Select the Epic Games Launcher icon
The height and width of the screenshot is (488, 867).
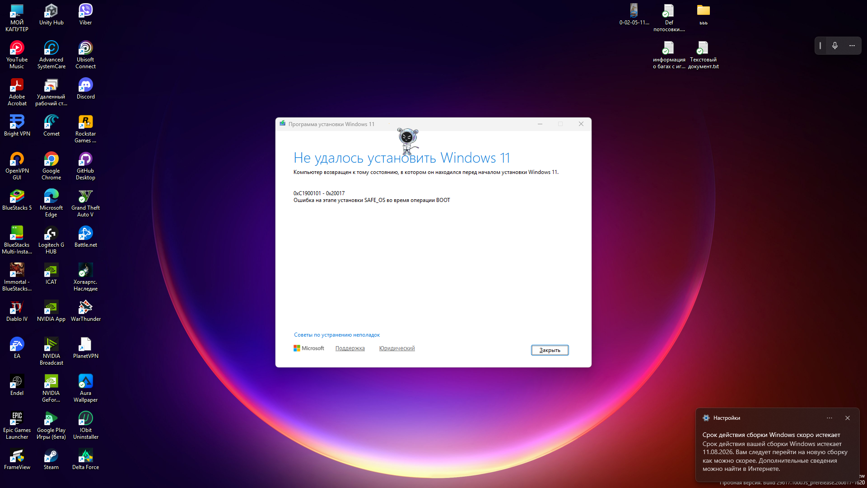(17, 425)
